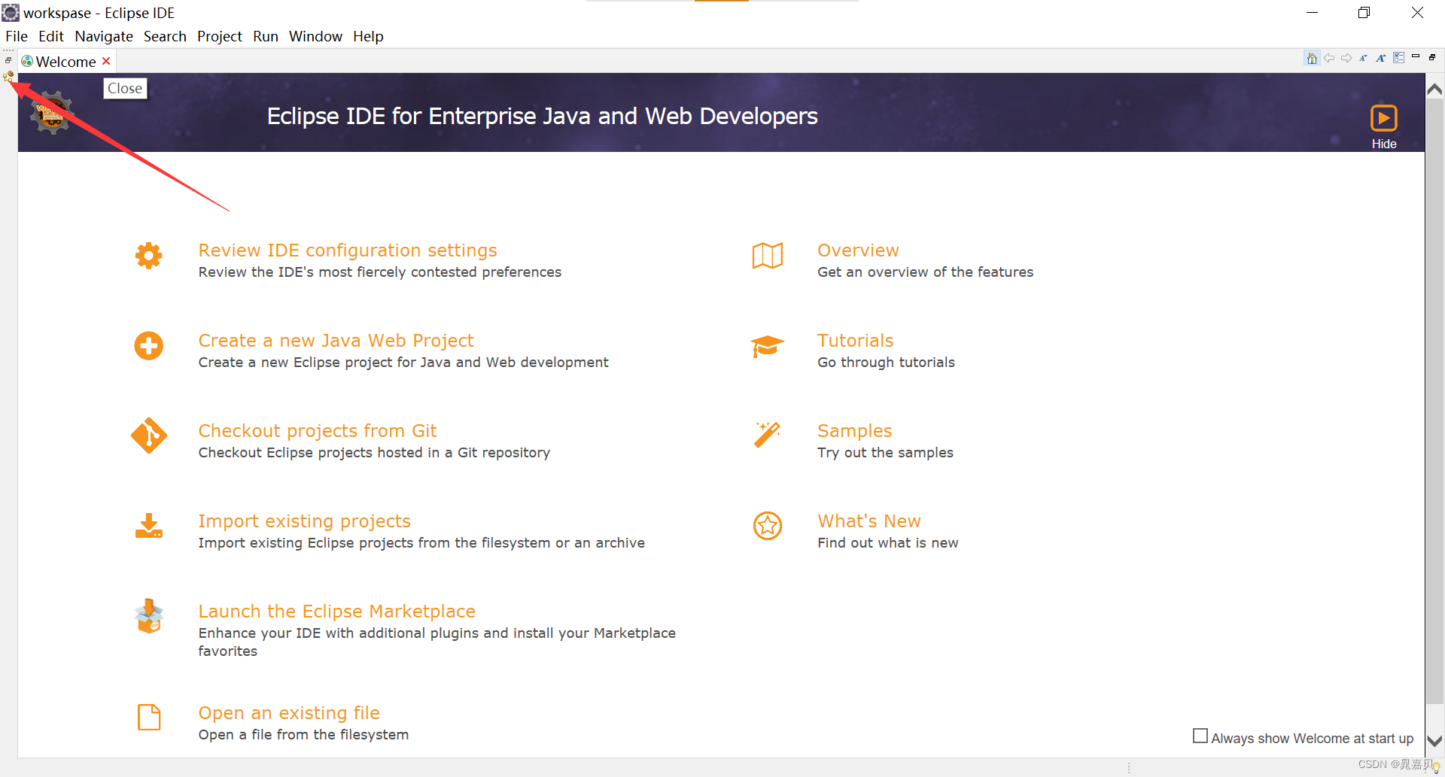Click the star icon beside What's New

(x=768, y=526)
